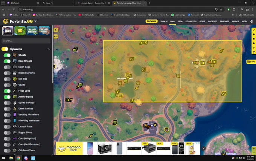Click the sidebar Search input field
The width and height of the screenshot is (256, 161).
pyautogui.click(x=26, y=41)
